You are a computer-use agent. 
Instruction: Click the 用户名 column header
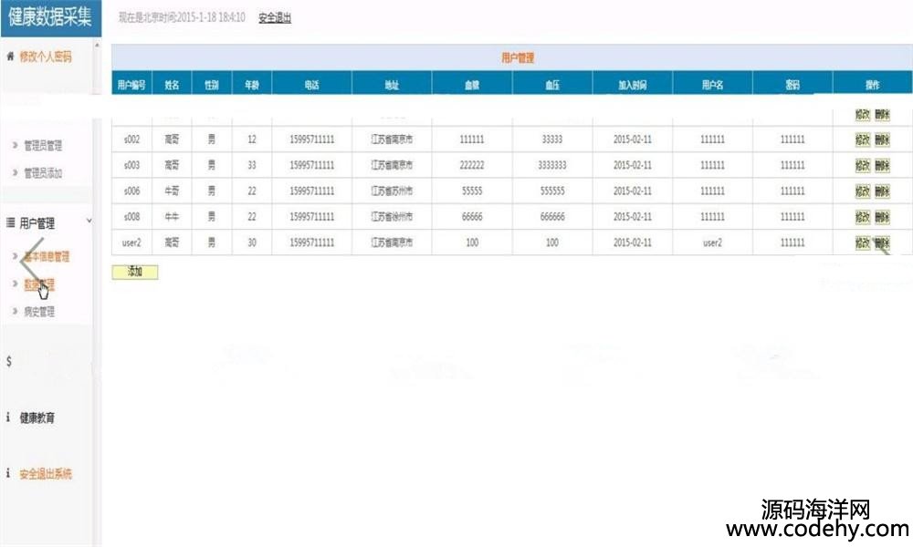tap(712, 85)
